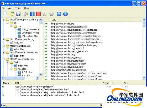Image resolution: width=147 pixels, height=108 pixels.
Task: Open settings via the gear icon
Action: 51,14
